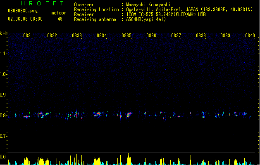Screen dimensions: 260x165
Task: Click the Ogata-vill. Akita-Pref. JAPAN location text
Action: (189, 9)
